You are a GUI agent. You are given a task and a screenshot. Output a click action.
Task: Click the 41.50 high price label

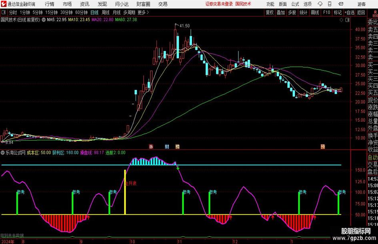click(185, 26)
